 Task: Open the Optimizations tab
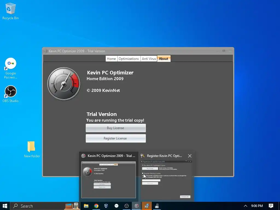click(x=129, y=59)
